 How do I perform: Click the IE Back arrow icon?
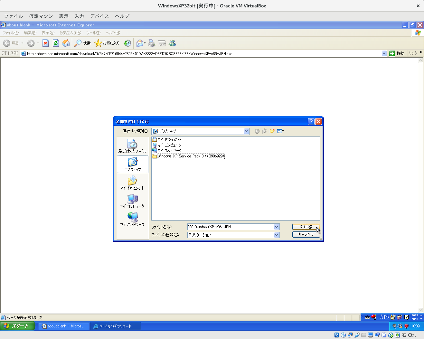click(7, 43)
